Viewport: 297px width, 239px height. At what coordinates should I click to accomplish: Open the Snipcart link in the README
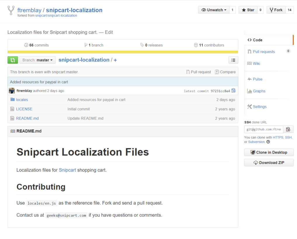coord(67,170)
